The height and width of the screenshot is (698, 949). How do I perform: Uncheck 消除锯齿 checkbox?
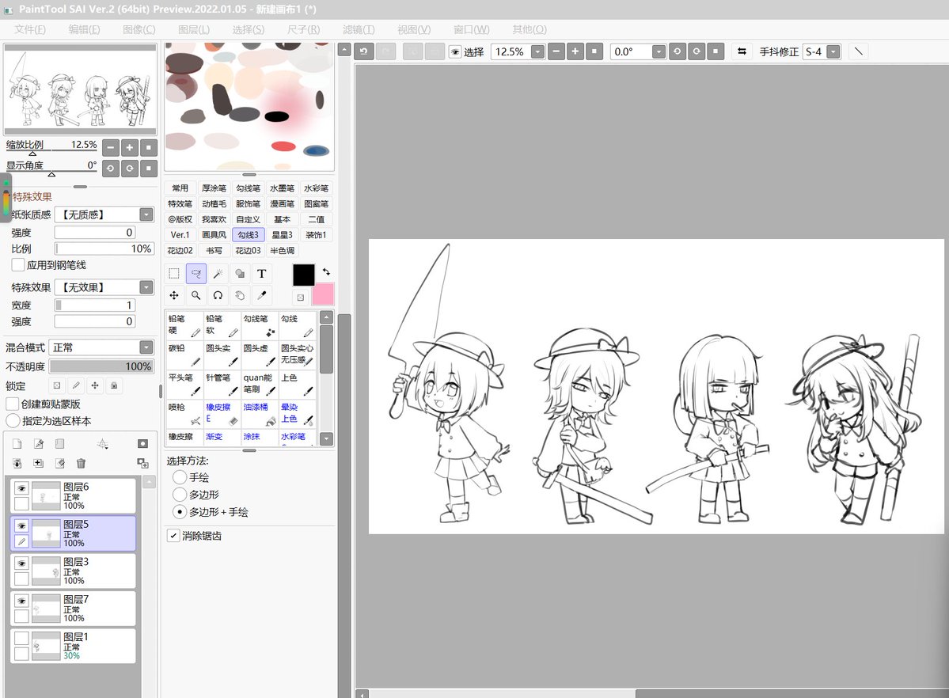click(173, 536)
